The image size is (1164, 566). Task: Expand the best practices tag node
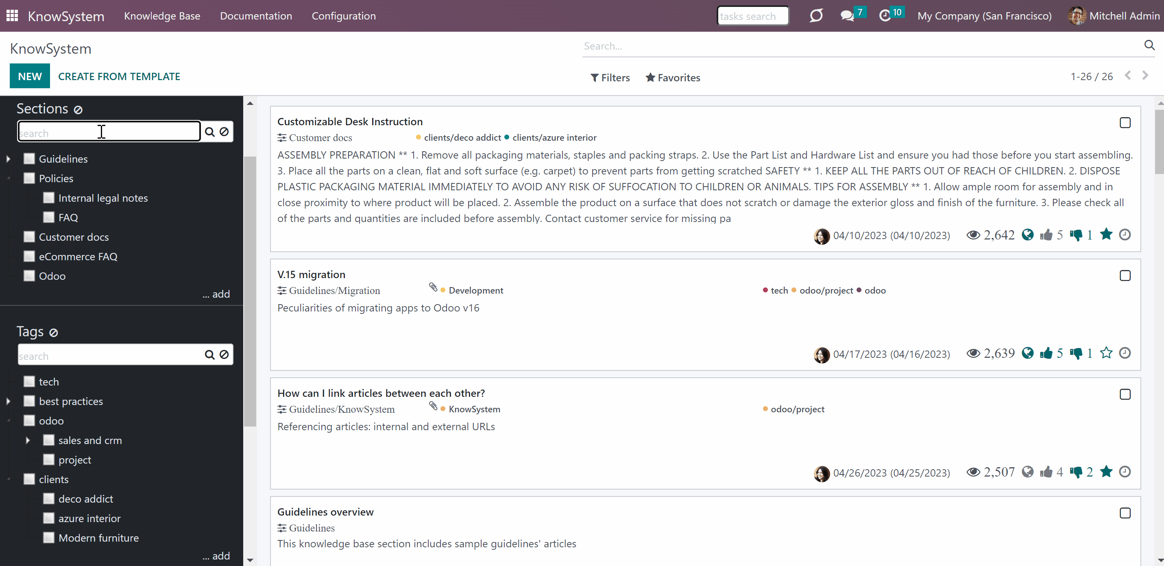click(9, 401)
